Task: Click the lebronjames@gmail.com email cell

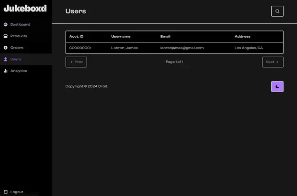Action: tap(182, 48)
